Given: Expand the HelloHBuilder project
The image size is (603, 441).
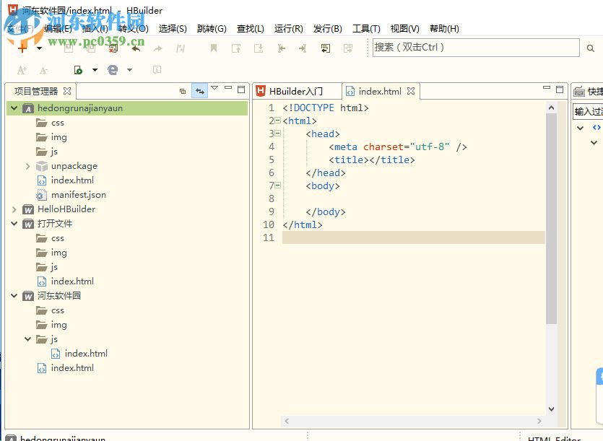Looking at the screenshot, I should point(14,209).
